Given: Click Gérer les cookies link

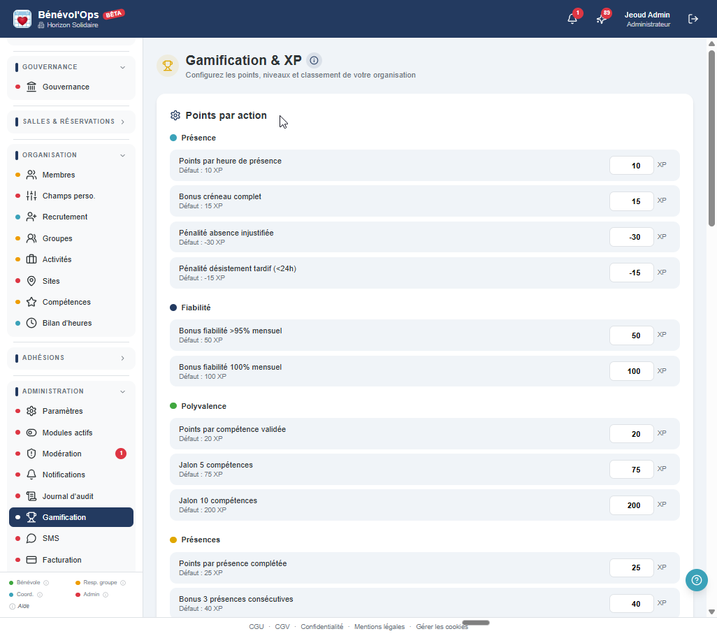Looking at the screenshot, I should point(442,626).
